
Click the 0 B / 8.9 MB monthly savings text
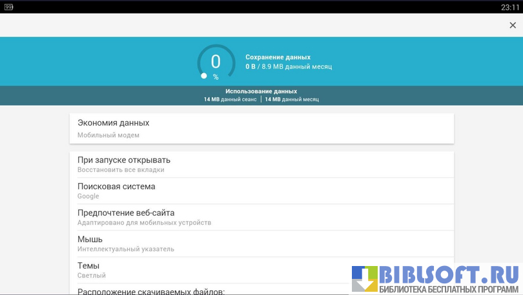click(288, 66)
